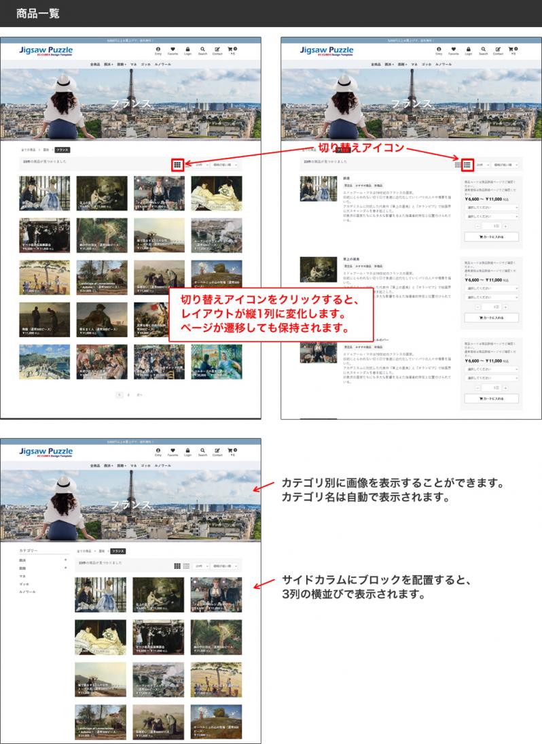Switch to grid view icon on list-layout page

458,165
